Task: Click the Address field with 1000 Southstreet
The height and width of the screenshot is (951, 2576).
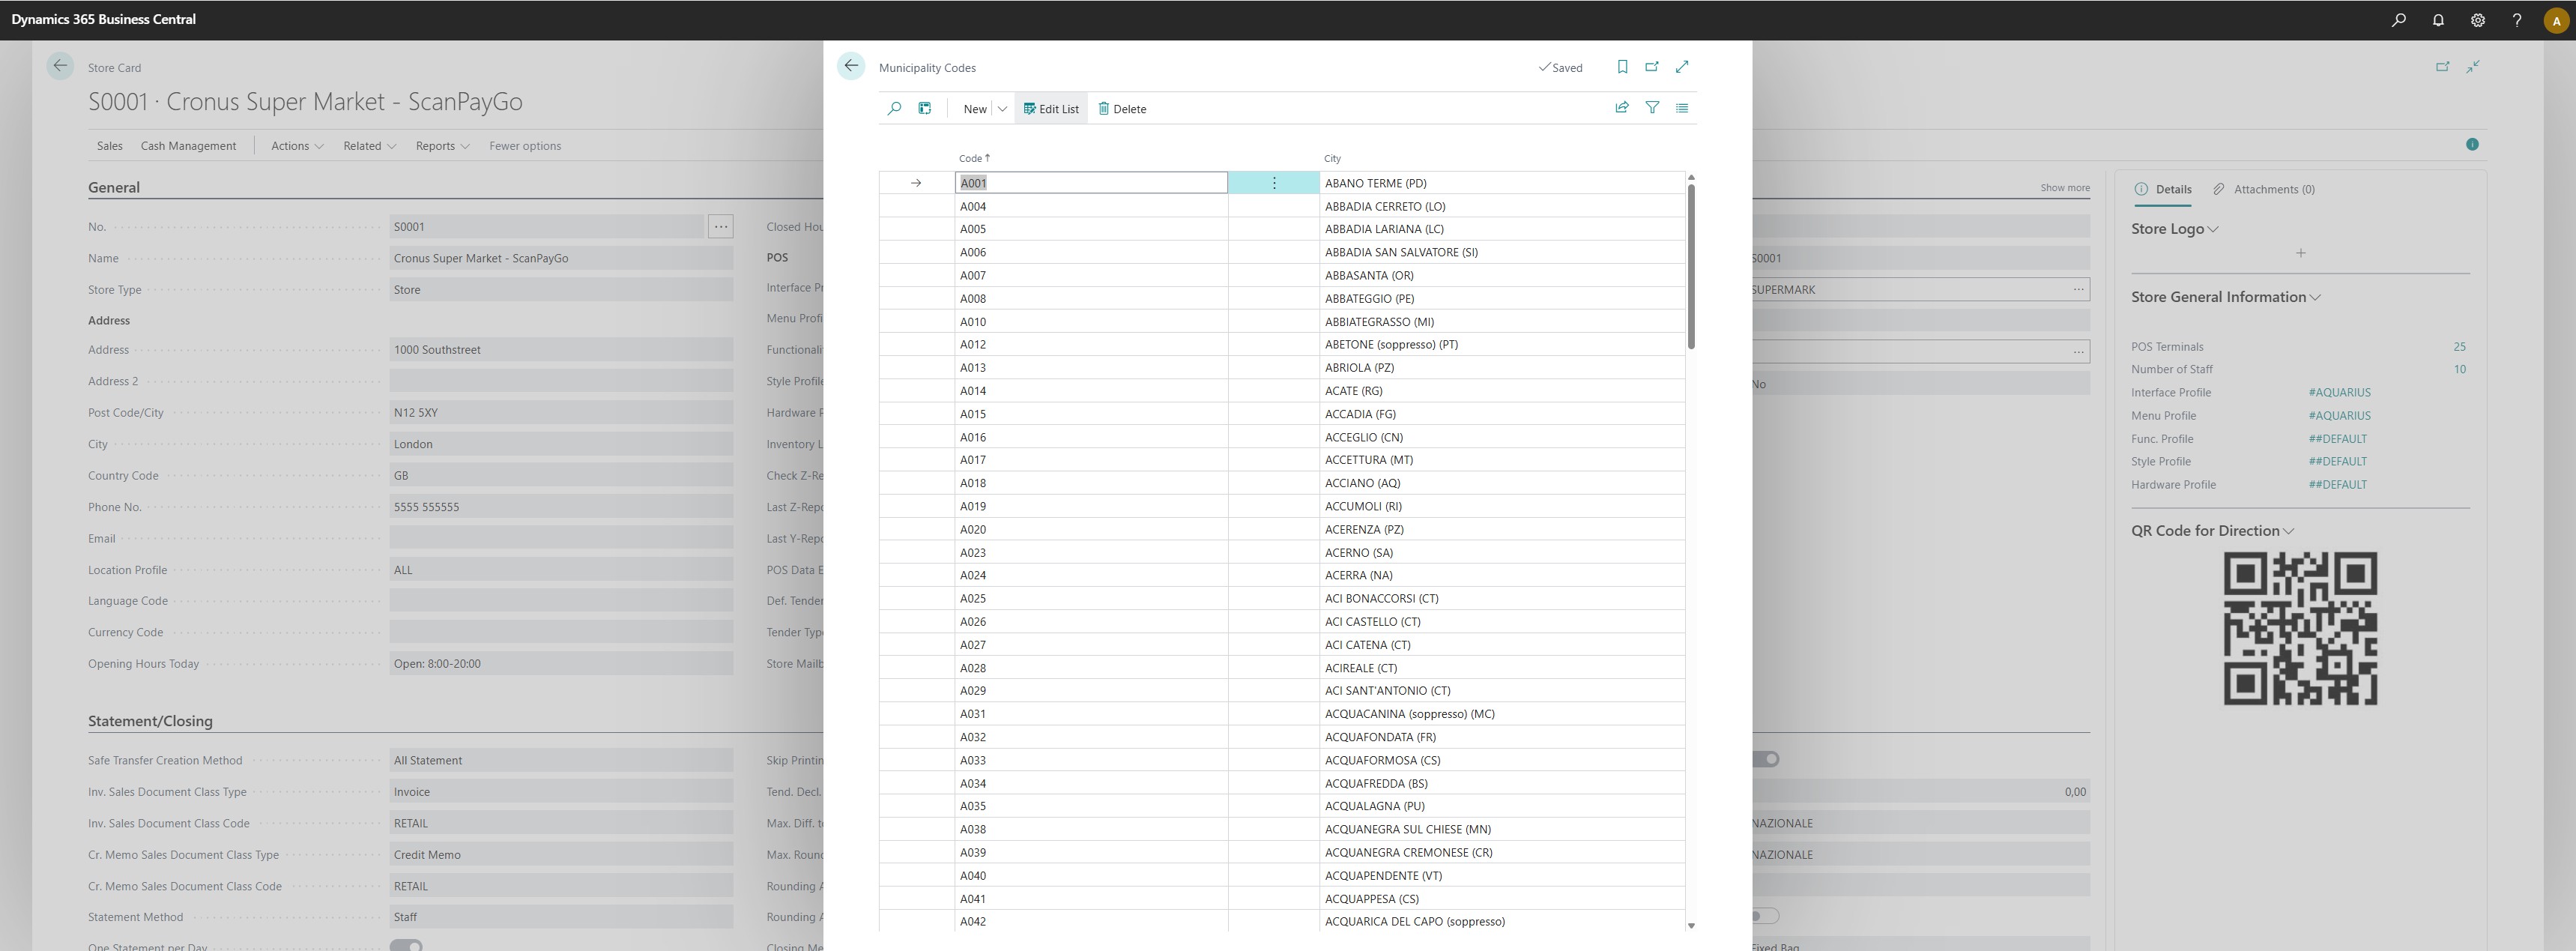Action: (x=561, y=350)
